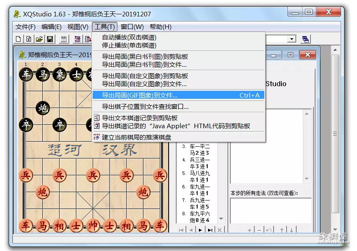Stop playback with the X button
Screen dimensions: 357x251
click(219, 229)
